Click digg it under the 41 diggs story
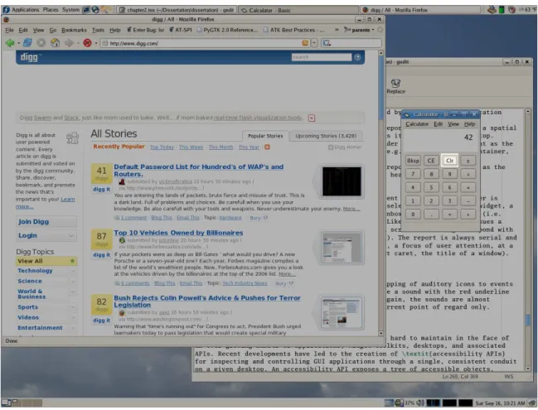Screen dimensions: 538x410 pos(102,189)
